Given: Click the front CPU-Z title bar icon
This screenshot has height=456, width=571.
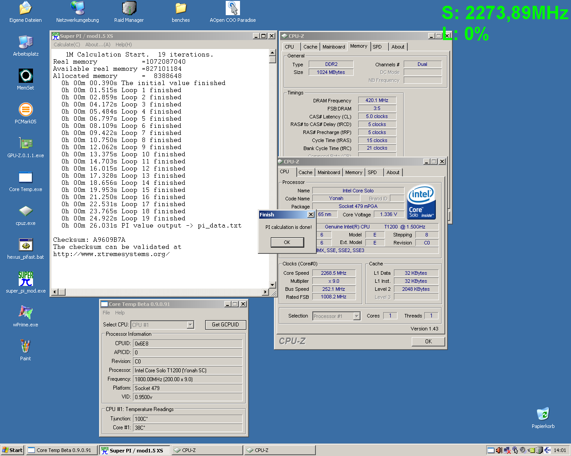Looking at the screenshot, I should tap(281, 162).
